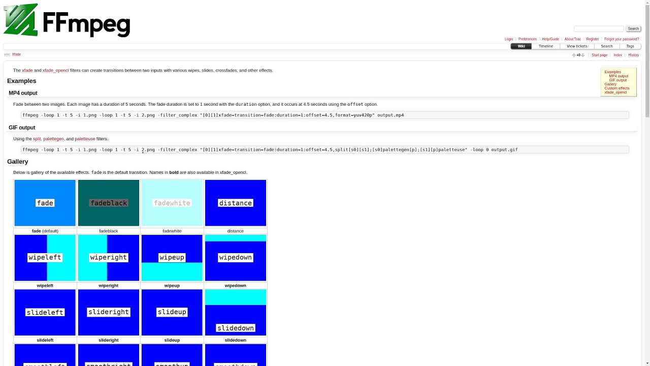Click the 'Gallery' section heading
The image size is (650, 366).
pyautogui.click(x=18, y=162)
